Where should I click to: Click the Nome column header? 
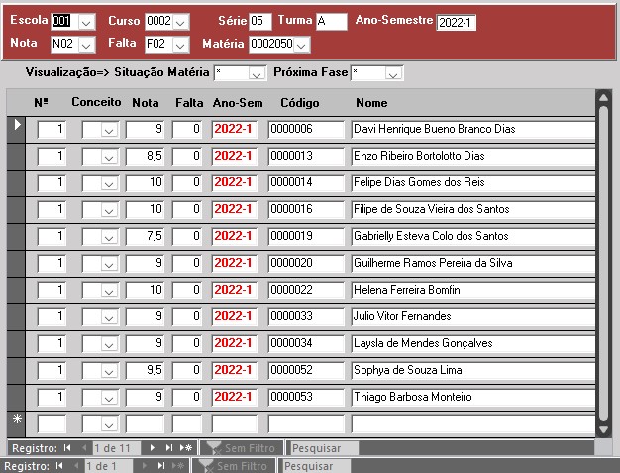[371, 103]
